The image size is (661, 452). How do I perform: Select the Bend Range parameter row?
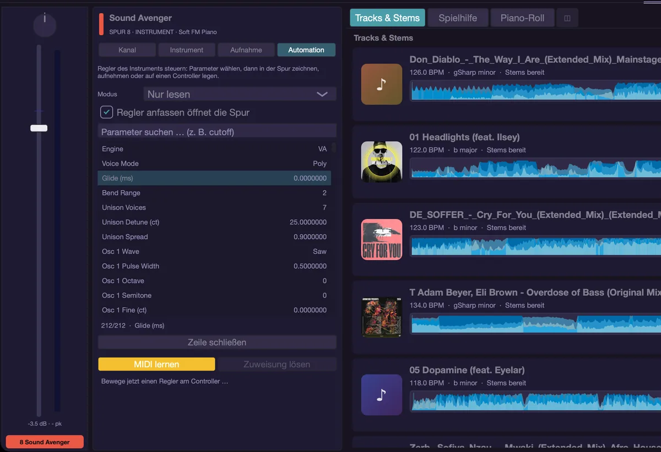[214, 193]
